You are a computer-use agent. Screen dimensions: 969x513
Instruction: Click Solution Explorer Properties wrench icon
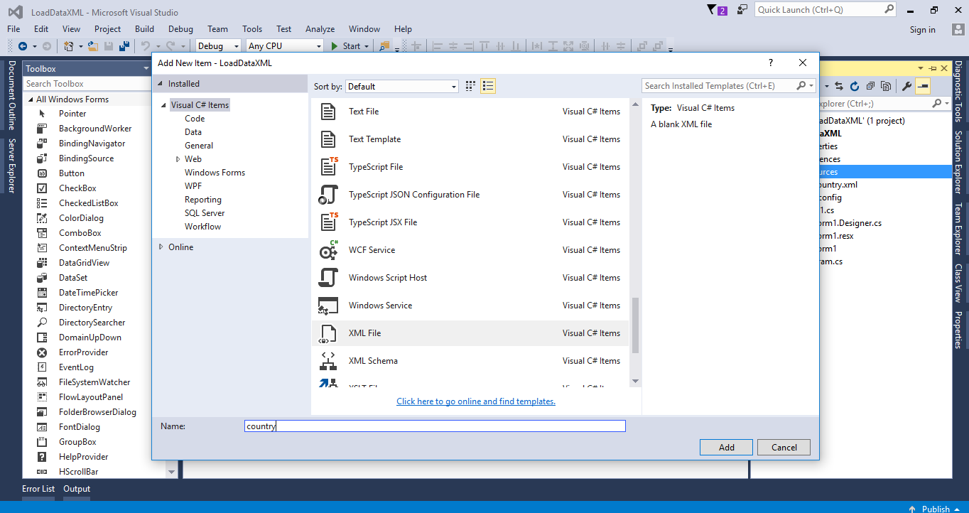[906, 86]
